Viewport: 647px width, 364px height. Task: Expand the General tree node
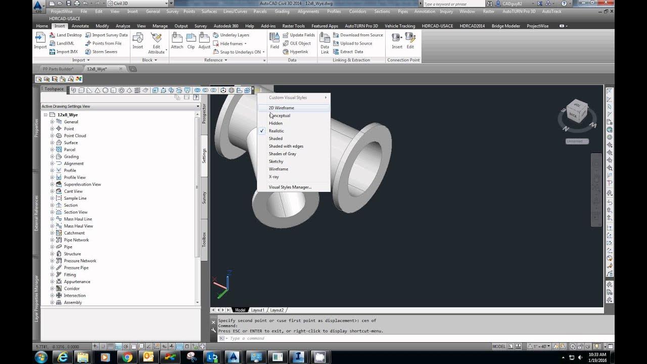click(x=52, y=122)
